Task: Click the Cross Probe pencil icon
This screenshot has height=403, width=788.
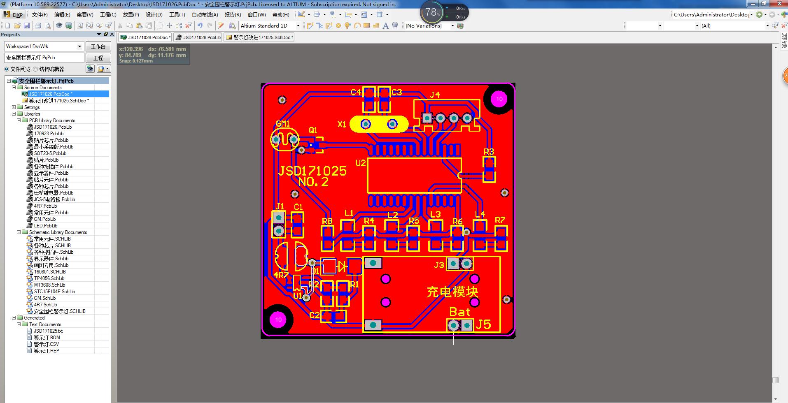Action: (221, 25)
